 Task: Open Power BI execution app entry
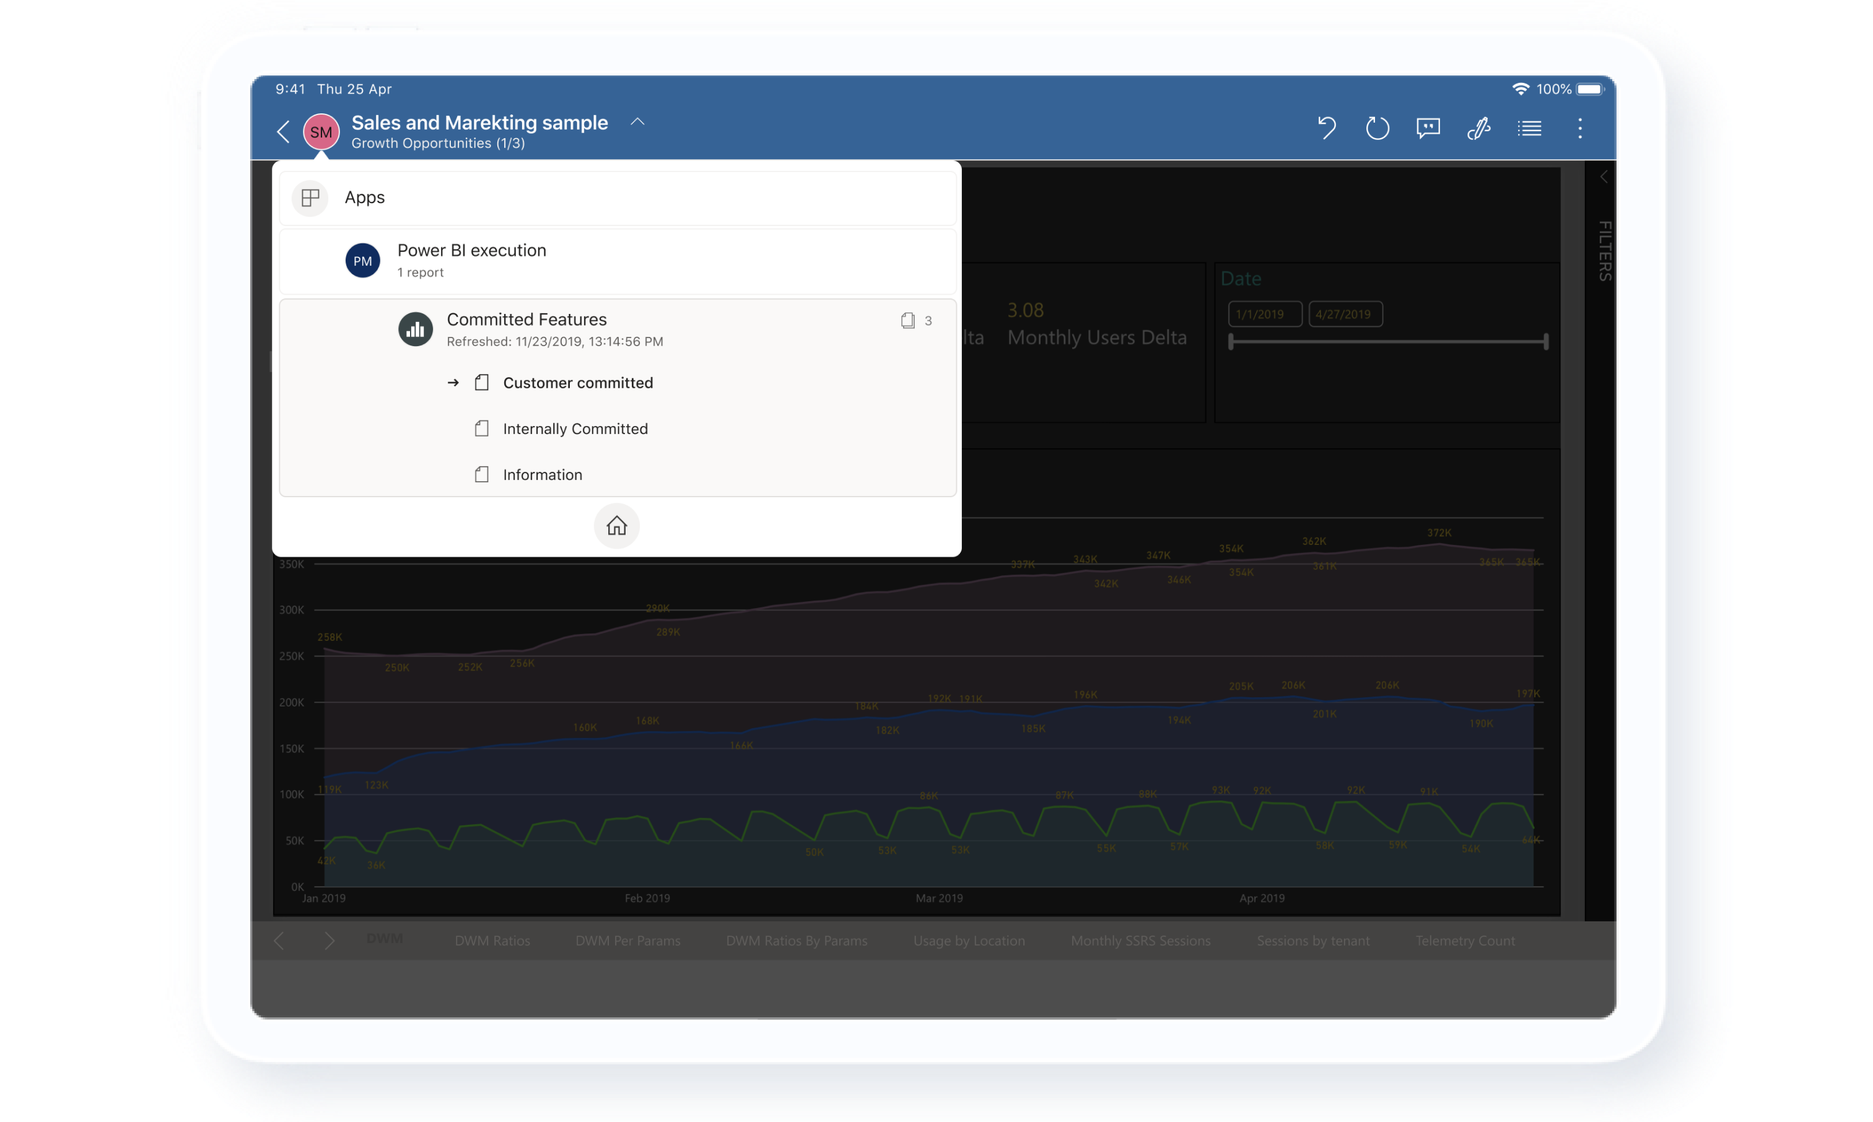(x=617, y=260)
